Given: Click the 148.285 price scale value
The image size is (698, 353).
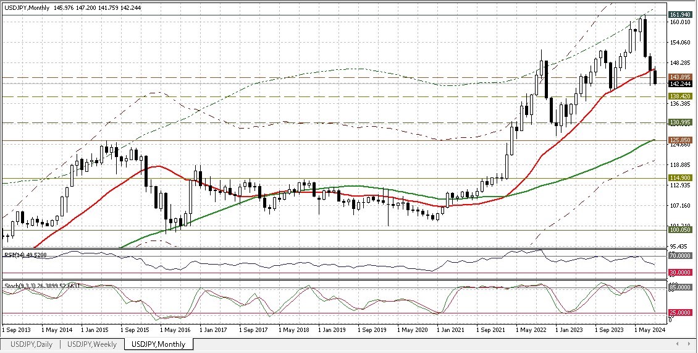Looking at the screenshot, I should pyautogui.click(x=680, y=63).
